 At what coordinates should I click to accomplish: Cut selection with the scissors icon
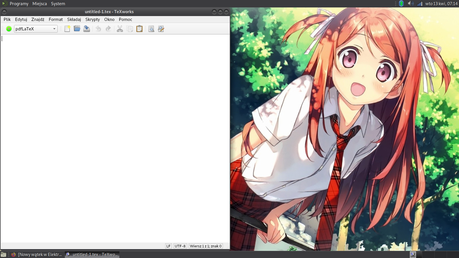[120, 29]
